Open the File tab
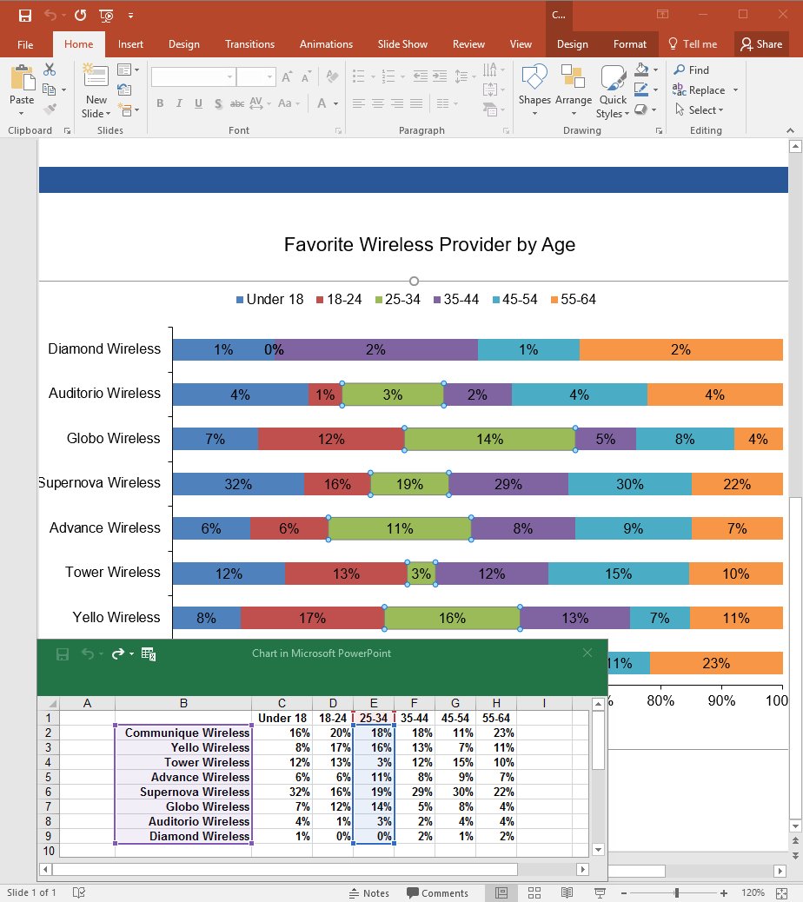 click(25, 44)
